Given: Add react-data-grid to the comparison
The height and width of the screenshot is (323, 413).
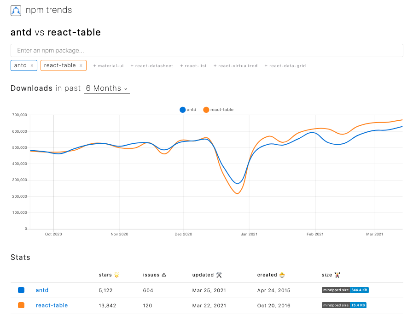Looking at the screenshot, I should click(285, 66).
